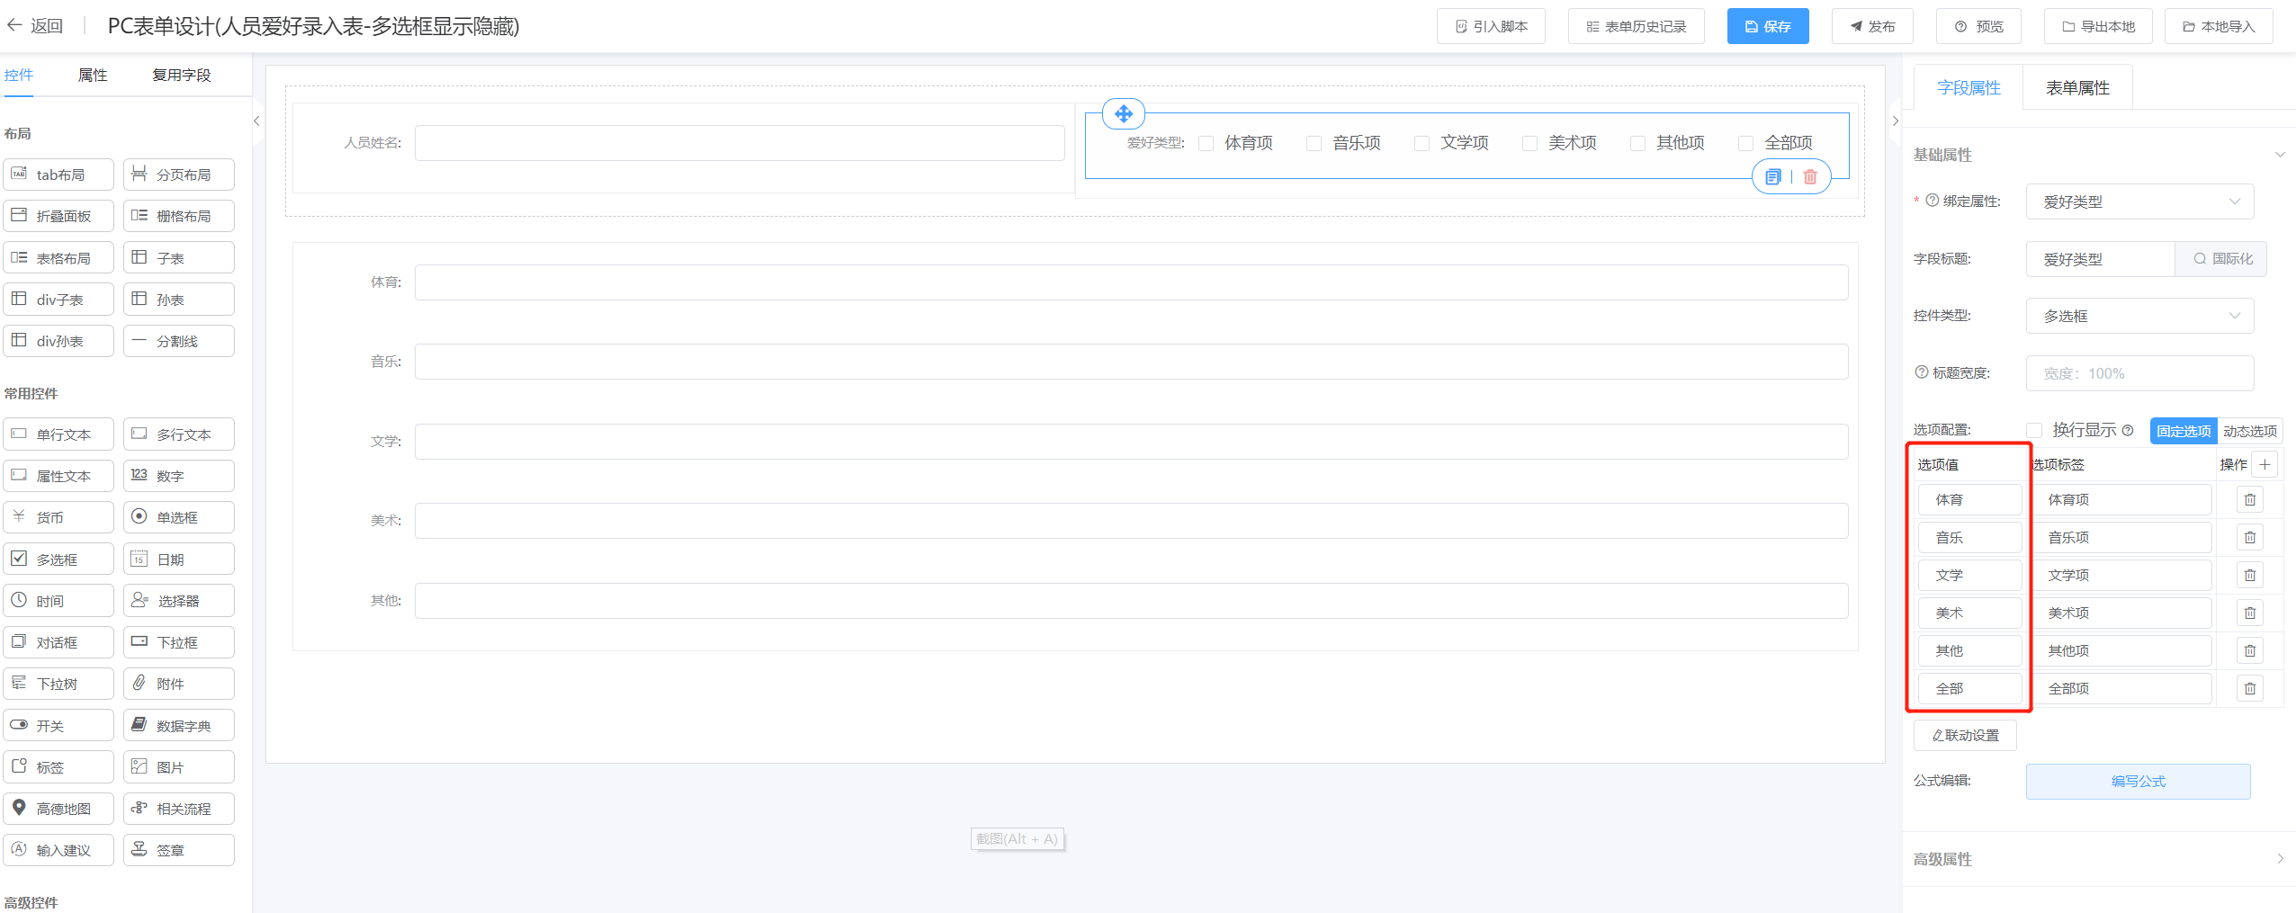The height and width of the screenshot is (913, 2296).
Task: Switch option mode to 动态选项
Action: tap(2250, 431)
